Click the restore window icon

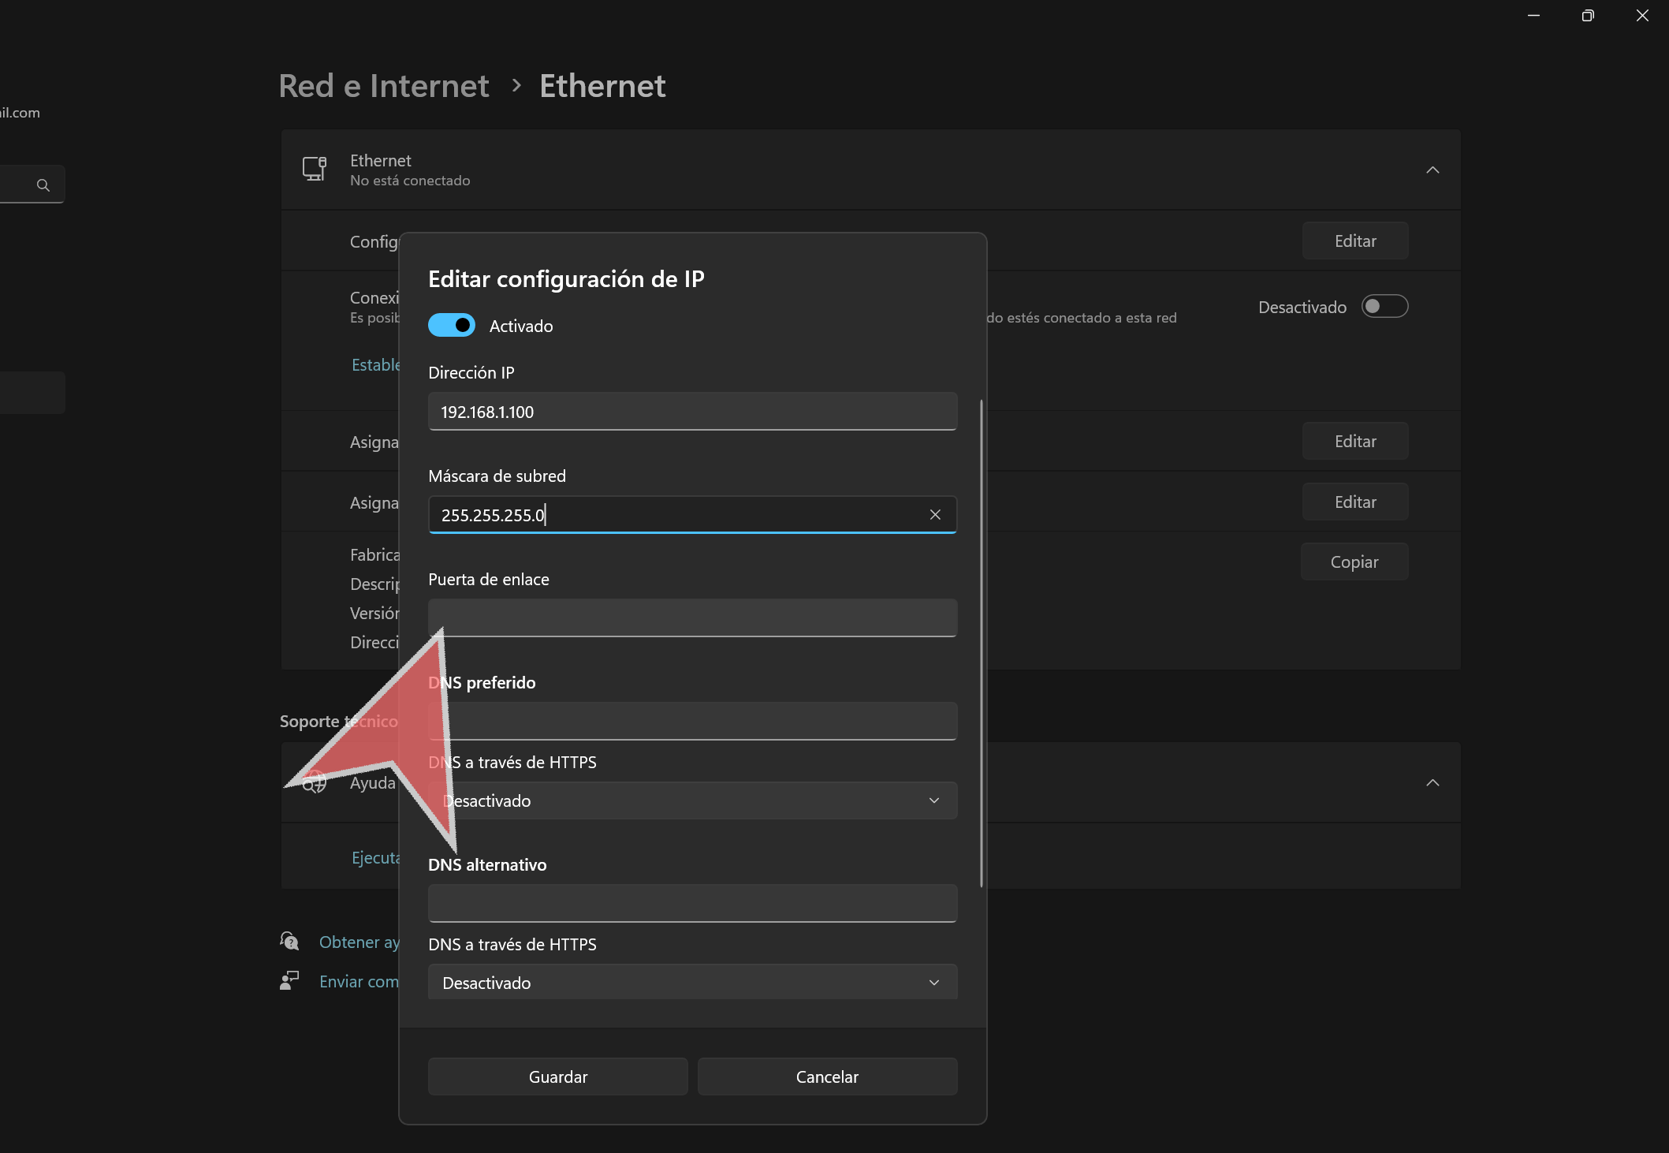1588,16
